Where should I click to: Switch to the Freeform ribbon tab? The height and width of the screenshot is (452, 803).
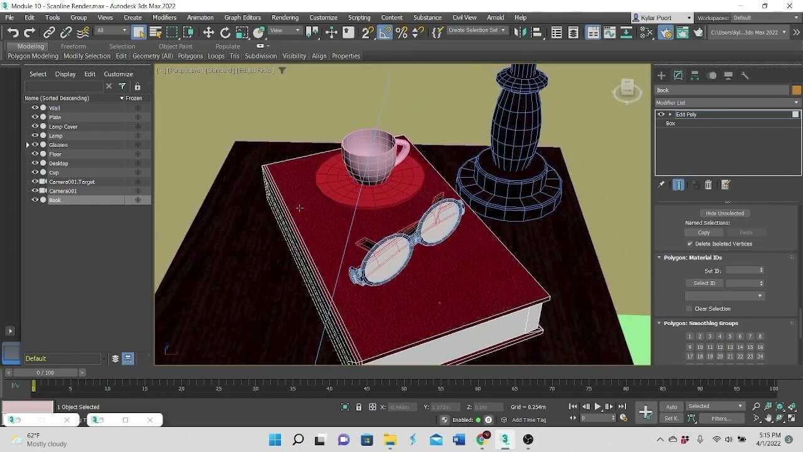click(73, 46)
